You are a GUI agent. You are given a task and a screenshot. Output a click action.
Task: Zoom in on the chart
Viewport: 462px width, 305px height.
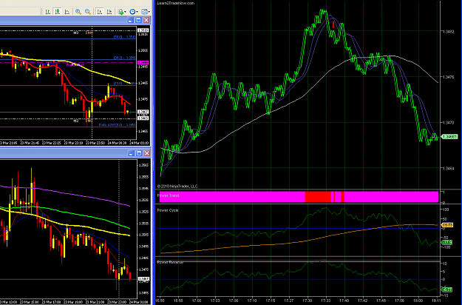tap(78, 12)
